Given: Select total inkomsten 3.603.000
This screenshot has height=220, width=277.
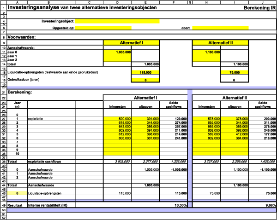Looking at the screenshot, I should point(117,162).
